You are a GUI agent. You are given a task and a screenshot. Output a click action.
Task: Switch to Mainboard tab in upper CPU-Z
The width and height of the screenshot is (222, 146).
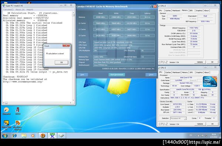(176, 11)
